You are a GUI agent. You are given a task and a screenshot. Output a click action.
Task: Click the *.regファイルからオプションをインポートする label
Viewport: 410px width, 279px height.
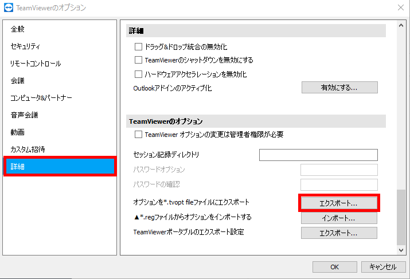[x=193, y=217]
